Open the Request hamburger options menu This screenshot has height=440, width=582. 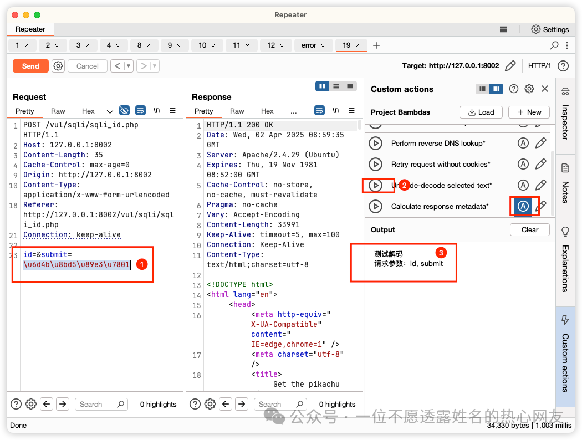[172, 111]
